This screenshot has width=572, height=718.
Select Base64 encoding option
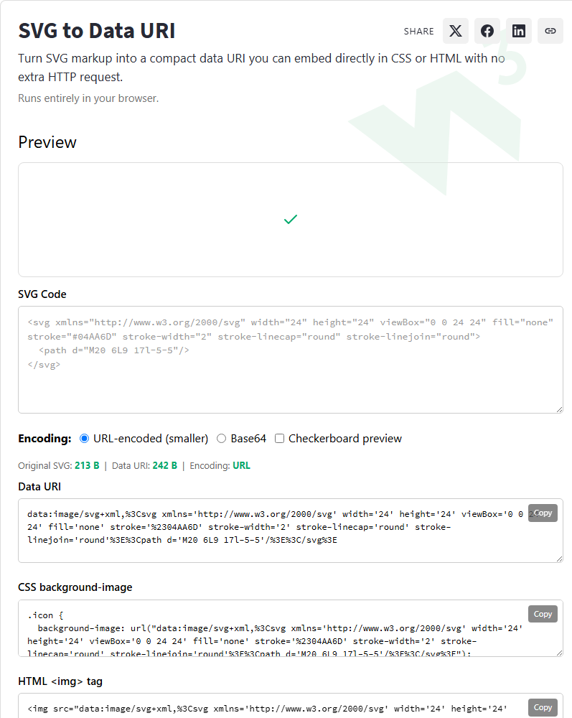tap(222, 439)
